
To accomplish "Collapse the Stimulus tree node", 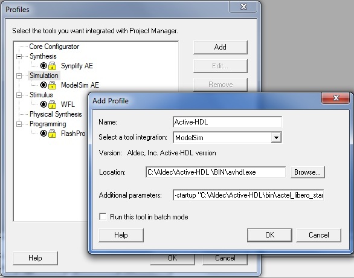I will pyautogui.click(x=19, y=95).
